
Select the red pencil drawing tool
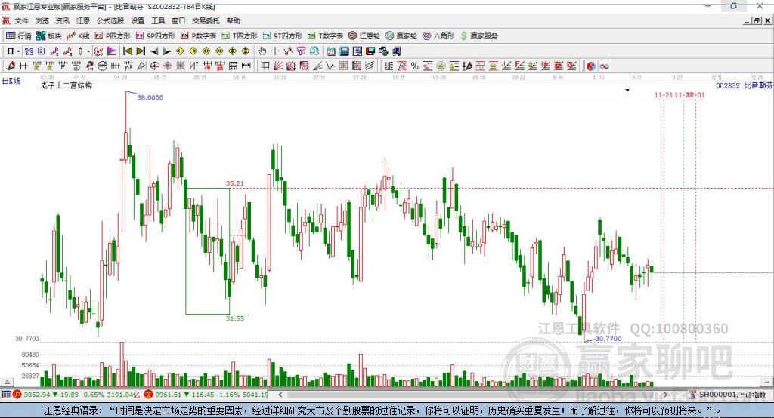pos(11,66)
